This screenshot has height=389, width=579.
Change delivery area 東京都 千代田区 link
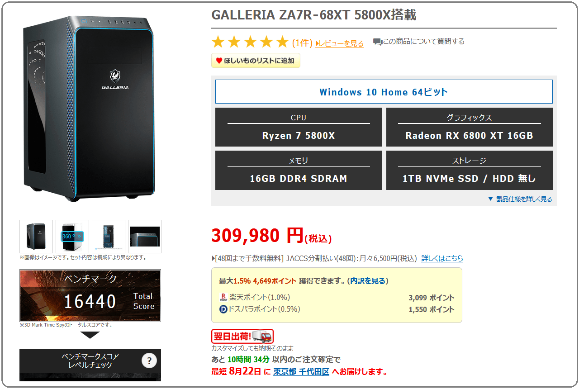click(301, 372)
